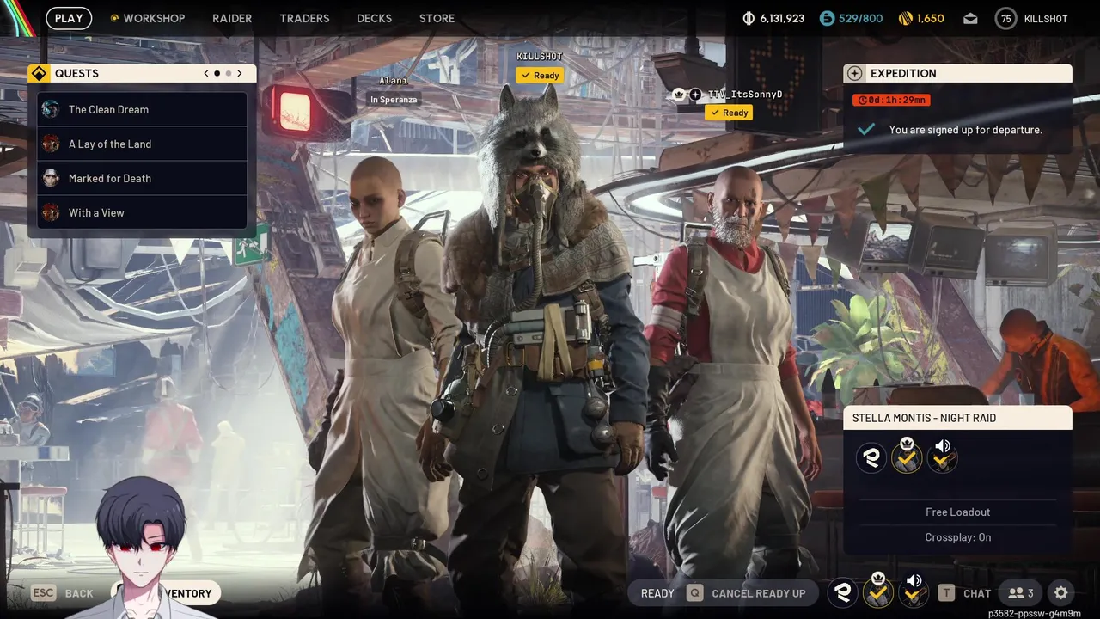Select the second quests page dot

(228, 74)
